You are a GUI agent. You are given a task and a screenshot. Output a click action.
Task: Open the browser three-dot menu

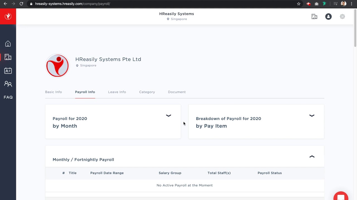[x=351, y=4]
